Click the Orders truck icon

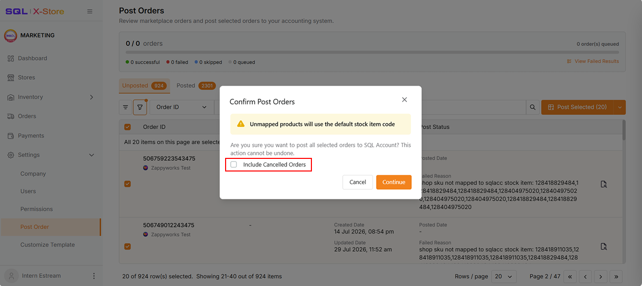tap(11, 117)
